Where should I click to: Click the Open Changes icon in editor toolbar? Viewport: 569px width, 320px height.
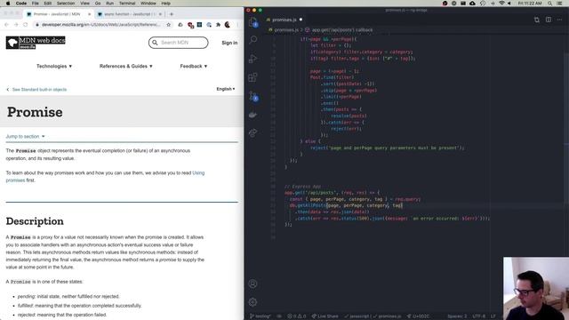tap(537, 20)
